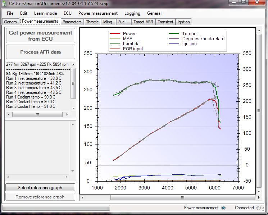Toggle the Connected status radio indicator
Image resolution: width=268 pixels, height=215 pixels.
tap(259, 208)
